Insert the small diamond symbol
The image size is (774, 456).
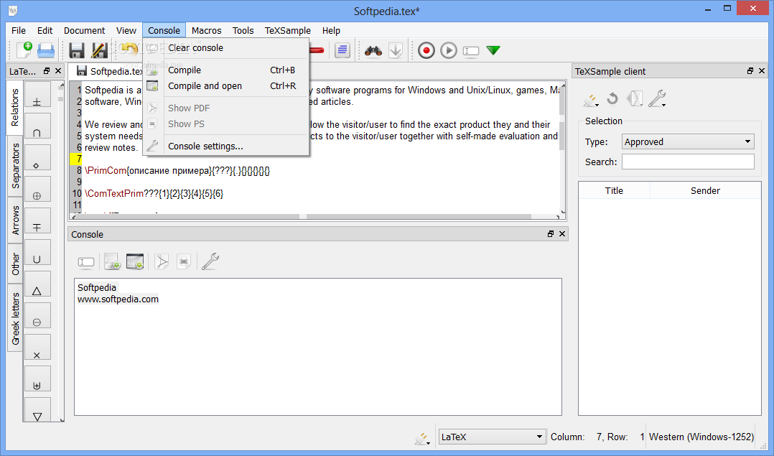click(x=37, y=157)
